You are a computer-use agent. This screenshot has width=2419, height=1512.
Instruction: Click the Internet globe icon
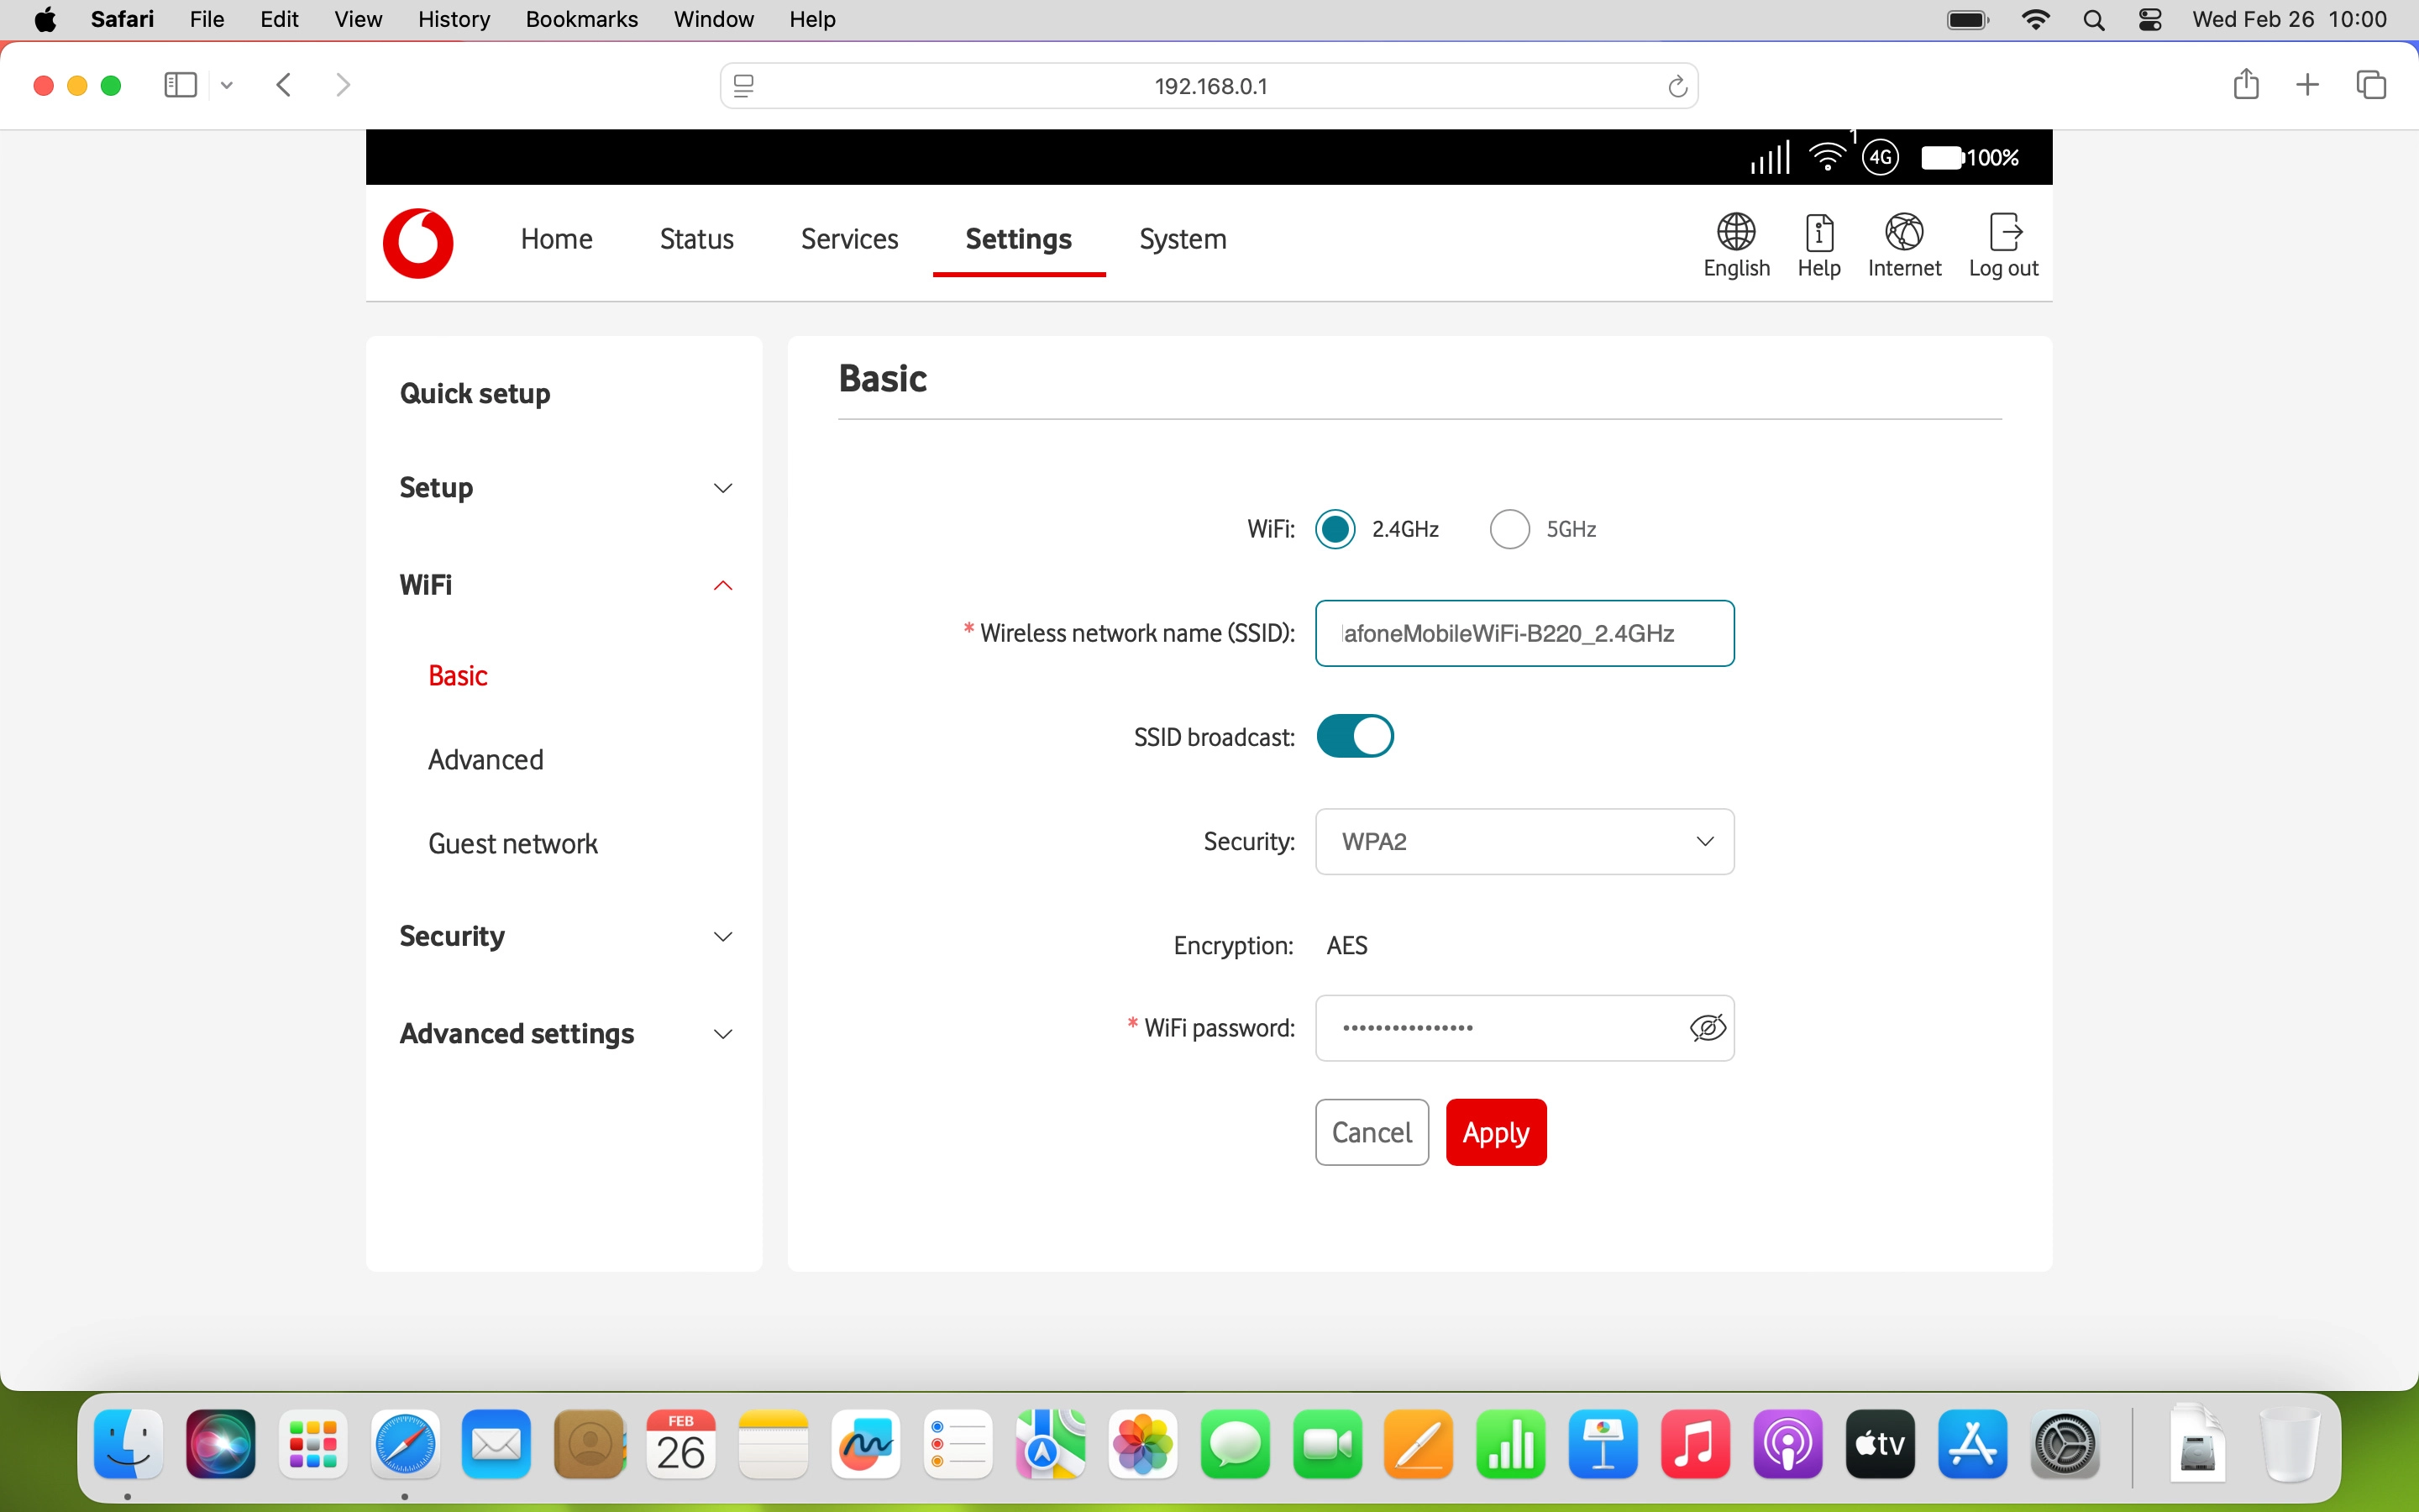pos(1903,233)
